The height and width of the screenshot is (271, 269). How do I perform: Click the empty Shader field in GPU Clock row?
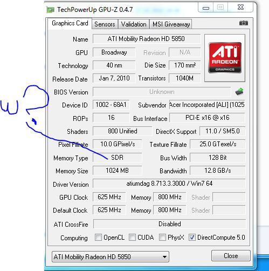(x=229, y=197)
